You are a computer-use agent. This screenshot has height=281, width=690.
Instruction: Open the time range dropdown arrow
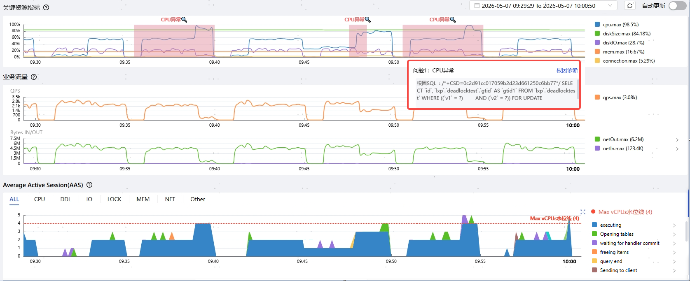[610, 6]
